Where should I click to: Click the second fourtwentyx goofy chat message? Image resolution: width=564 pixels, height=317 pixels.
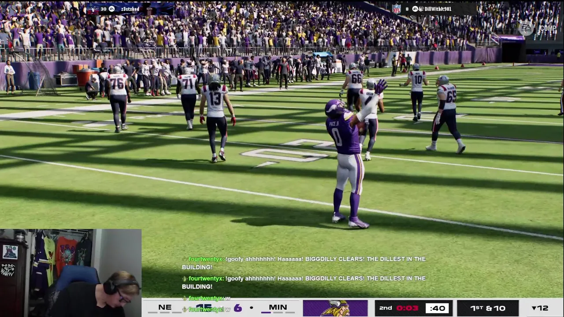(304, 282)
